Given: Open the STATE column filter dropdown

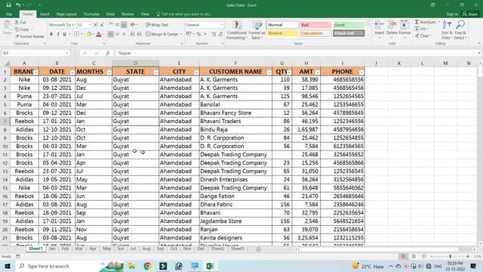Looking at the screenshot, I should [x=156, y=73].
